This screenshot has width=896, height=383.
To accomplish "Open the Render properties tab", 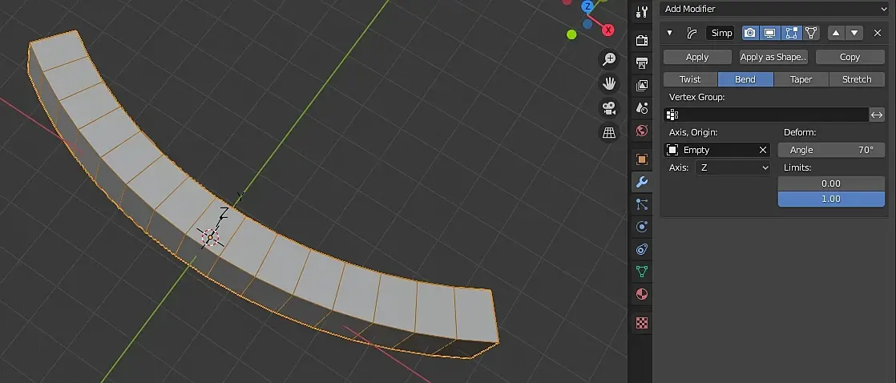I will point(642,41).
